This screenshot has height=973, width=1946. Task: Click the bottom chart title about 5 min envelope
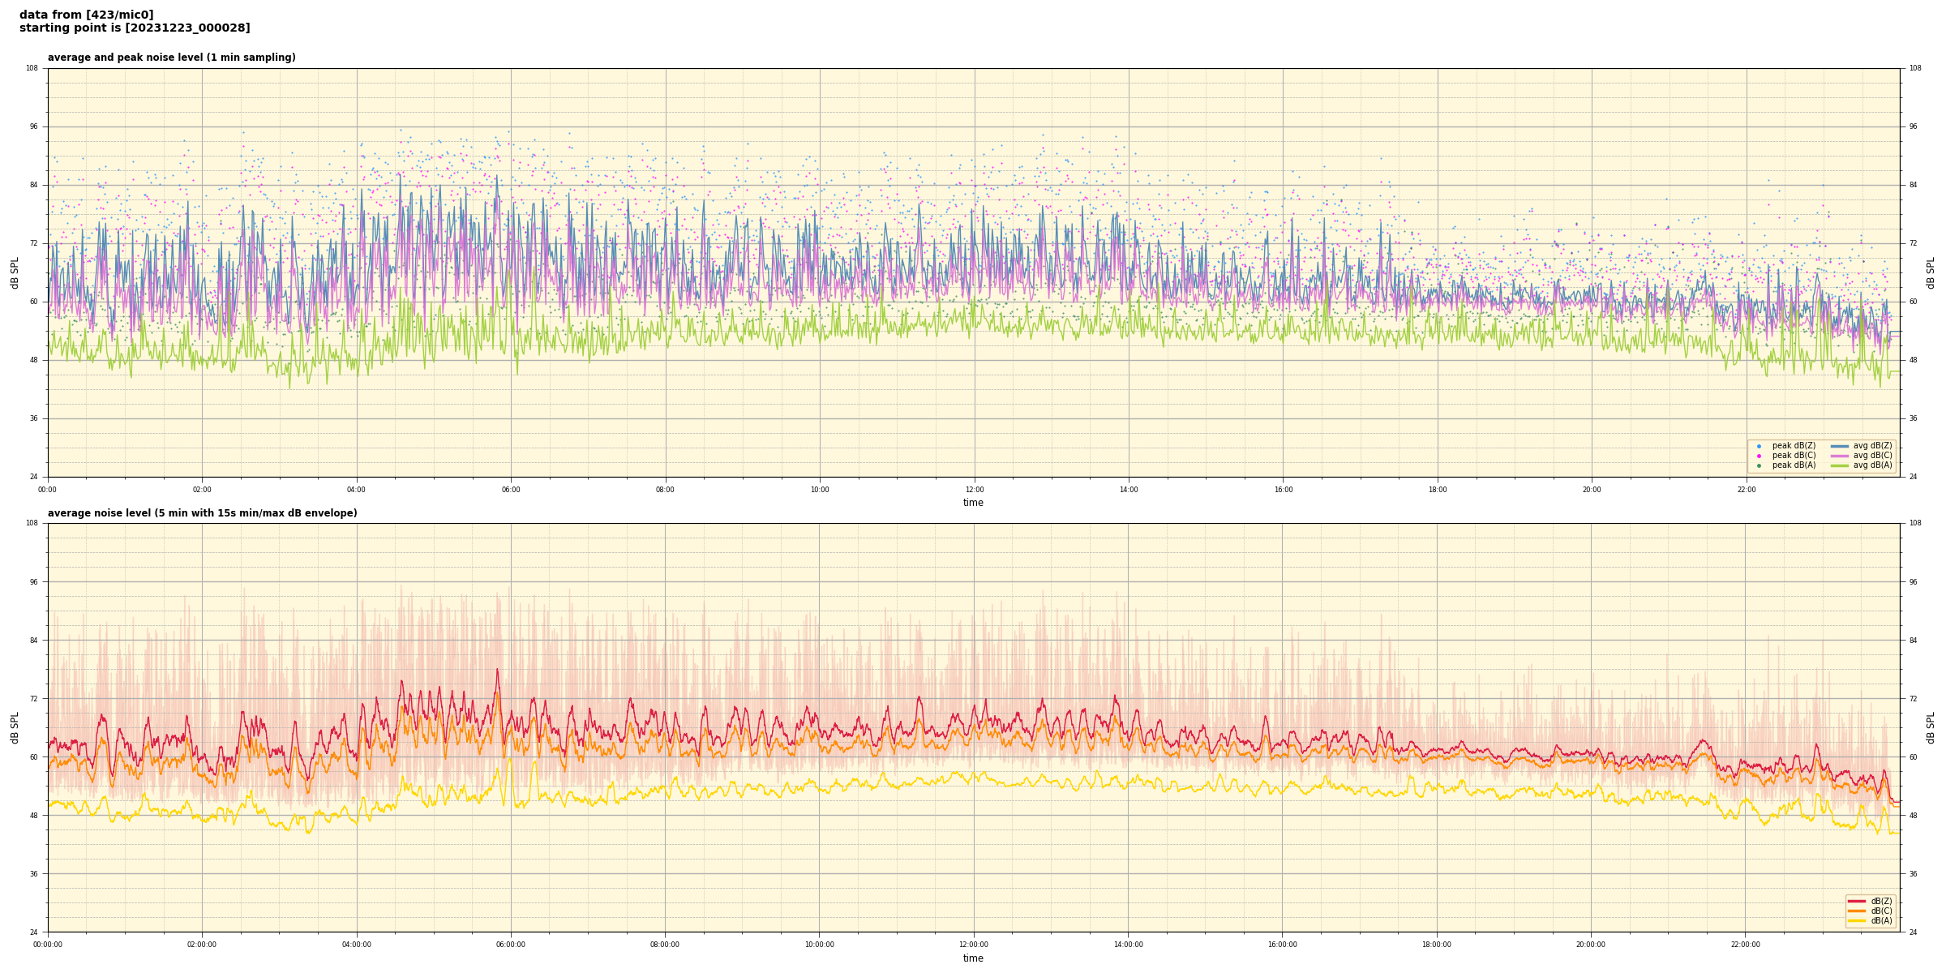tap(202, 513)
